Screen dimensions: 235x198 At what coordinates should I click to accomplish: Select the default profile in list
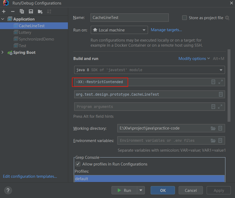(149, 179)
